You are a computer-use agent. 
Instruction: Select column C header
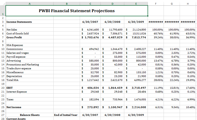(90, 4)
